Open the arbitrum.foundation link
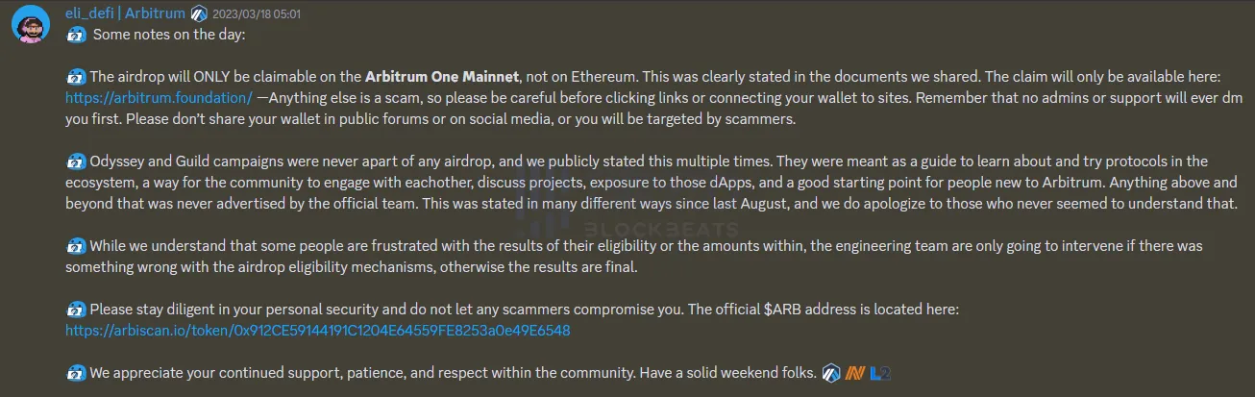Viewport: 1255px width, 397px height. tap(159, 98)
